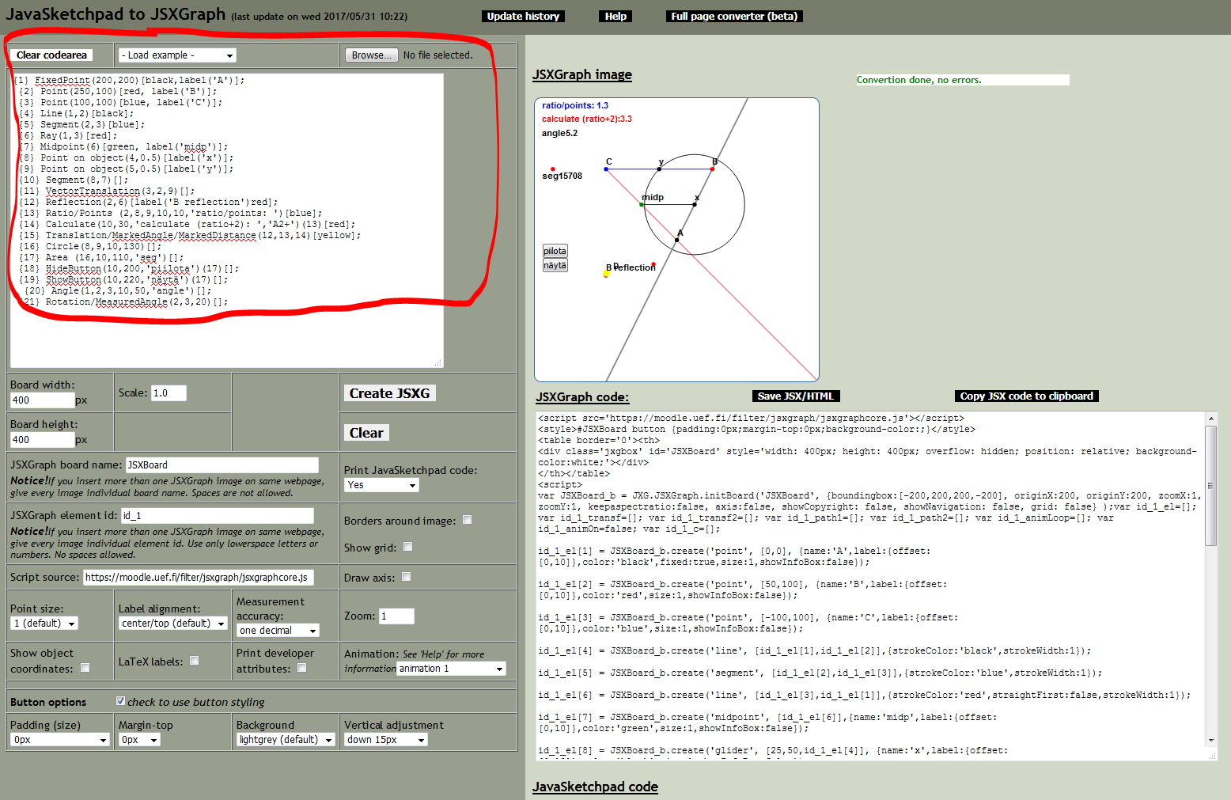Expand the Point size dropdown

coord(44,624)
